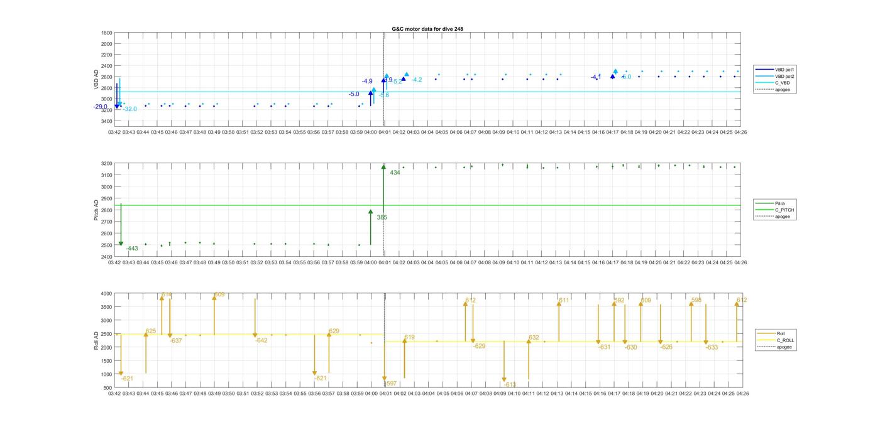Image resolution: width=880 pixels, height=435 pixels.
Task: Click the '-597' roll data label
Action: (x=390, y=384)
